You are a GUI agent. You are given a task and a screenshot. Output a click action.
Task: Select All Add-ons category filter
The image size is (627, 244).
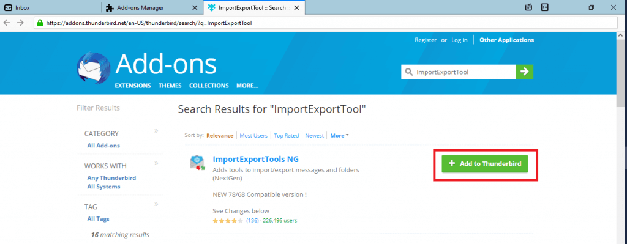(103, 146)
